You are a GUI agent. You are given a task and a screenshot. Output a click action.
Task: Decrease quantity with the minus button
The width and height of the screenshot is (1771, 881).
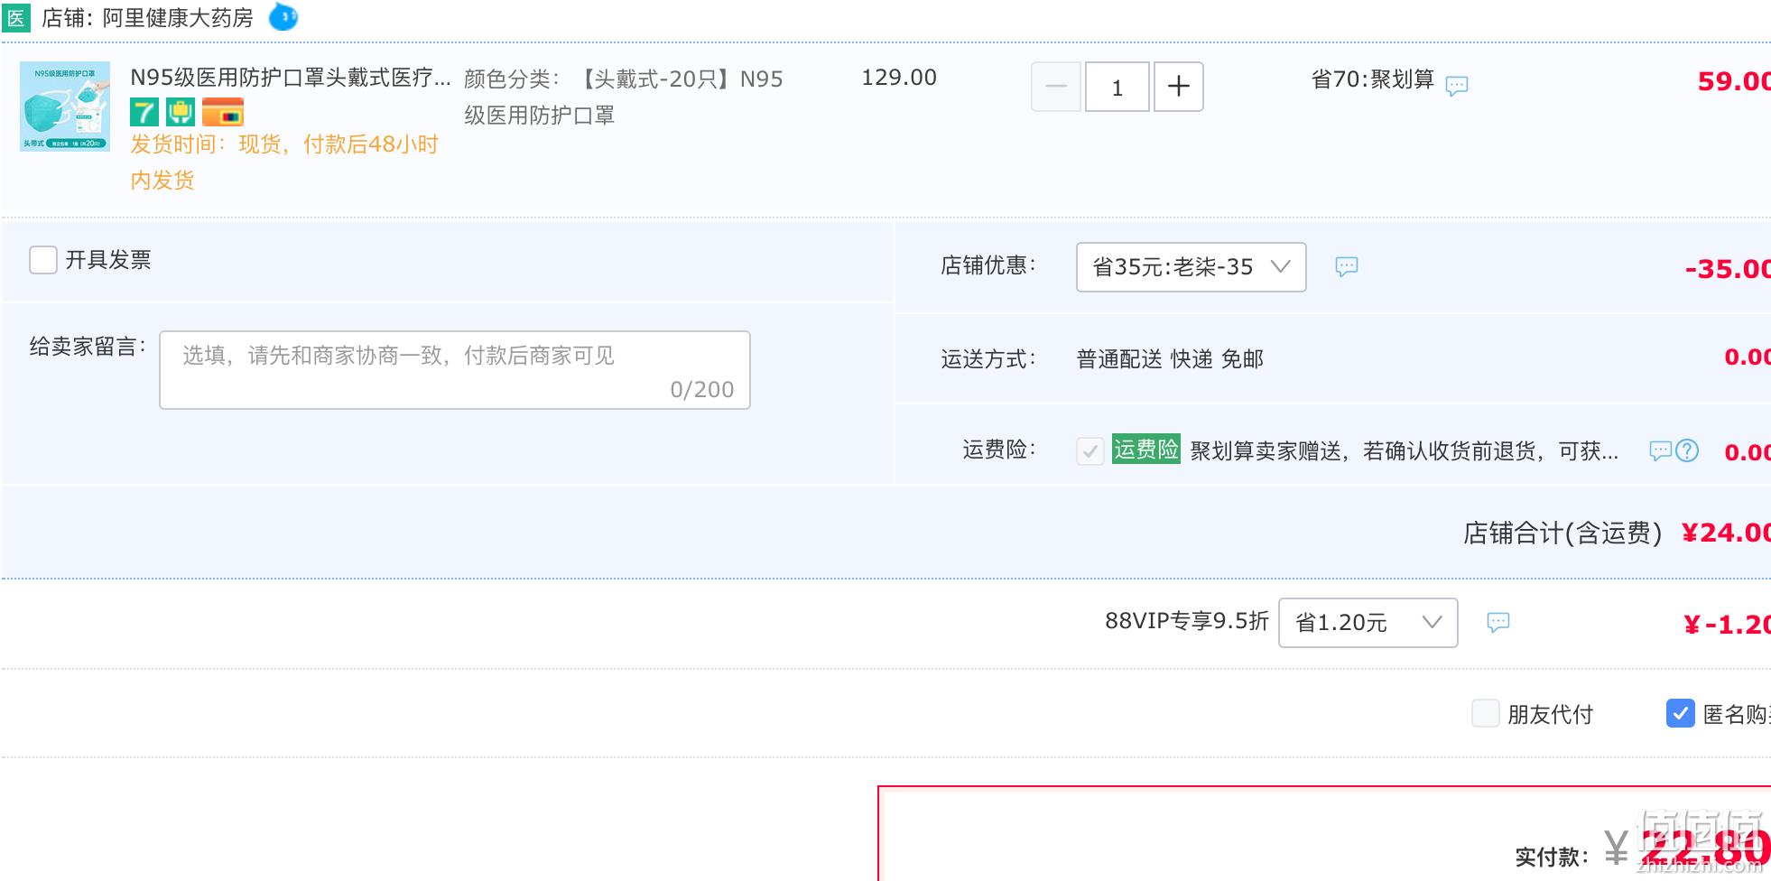click(x=1056, y=87)
